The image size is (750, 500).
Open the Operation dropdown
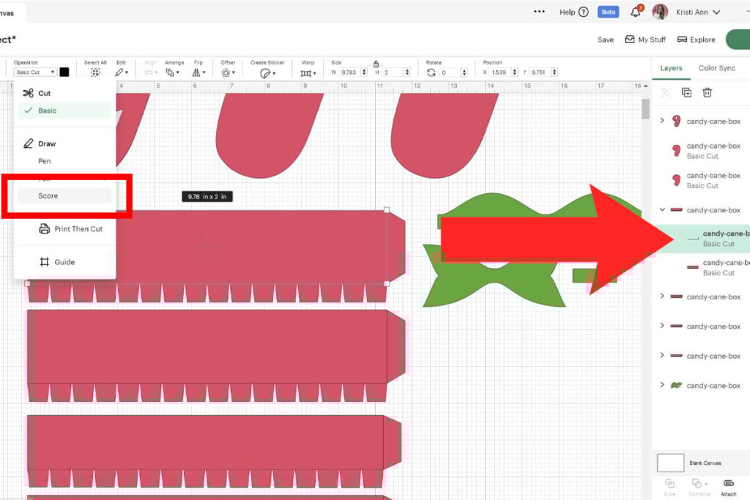coord(36,72)
